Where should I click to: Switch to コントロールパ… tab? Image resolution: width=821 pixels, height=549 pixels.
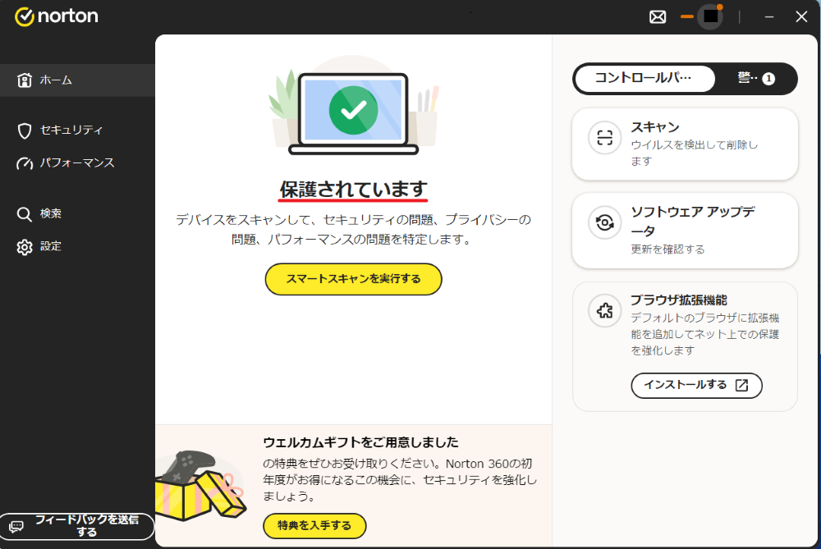pos(644,79)
